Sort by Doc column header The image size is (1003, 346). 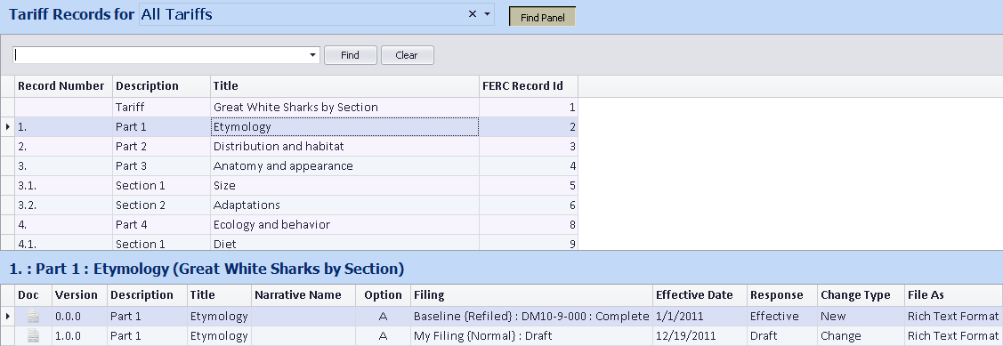tap(34, 294)
